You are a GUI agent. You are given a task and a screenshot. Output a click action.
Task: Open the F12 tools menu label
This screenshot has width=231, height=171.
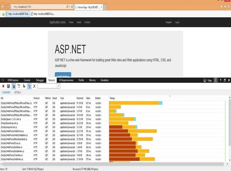click(x=3, y=80)
